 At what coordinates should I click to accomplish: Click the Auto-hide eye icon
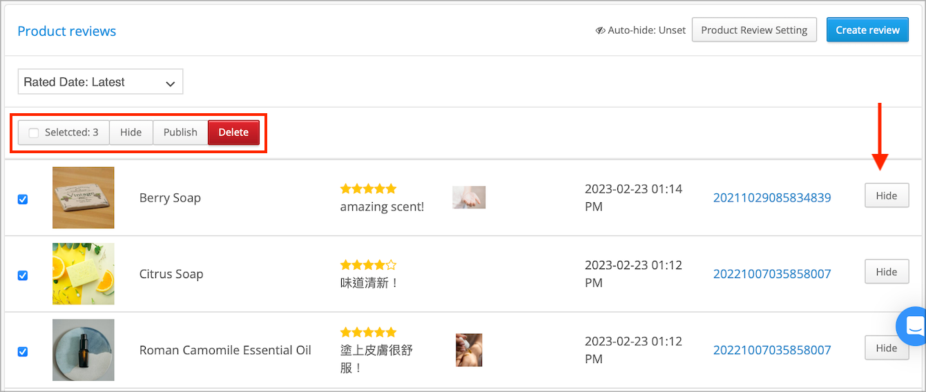[x=600, y=30]
